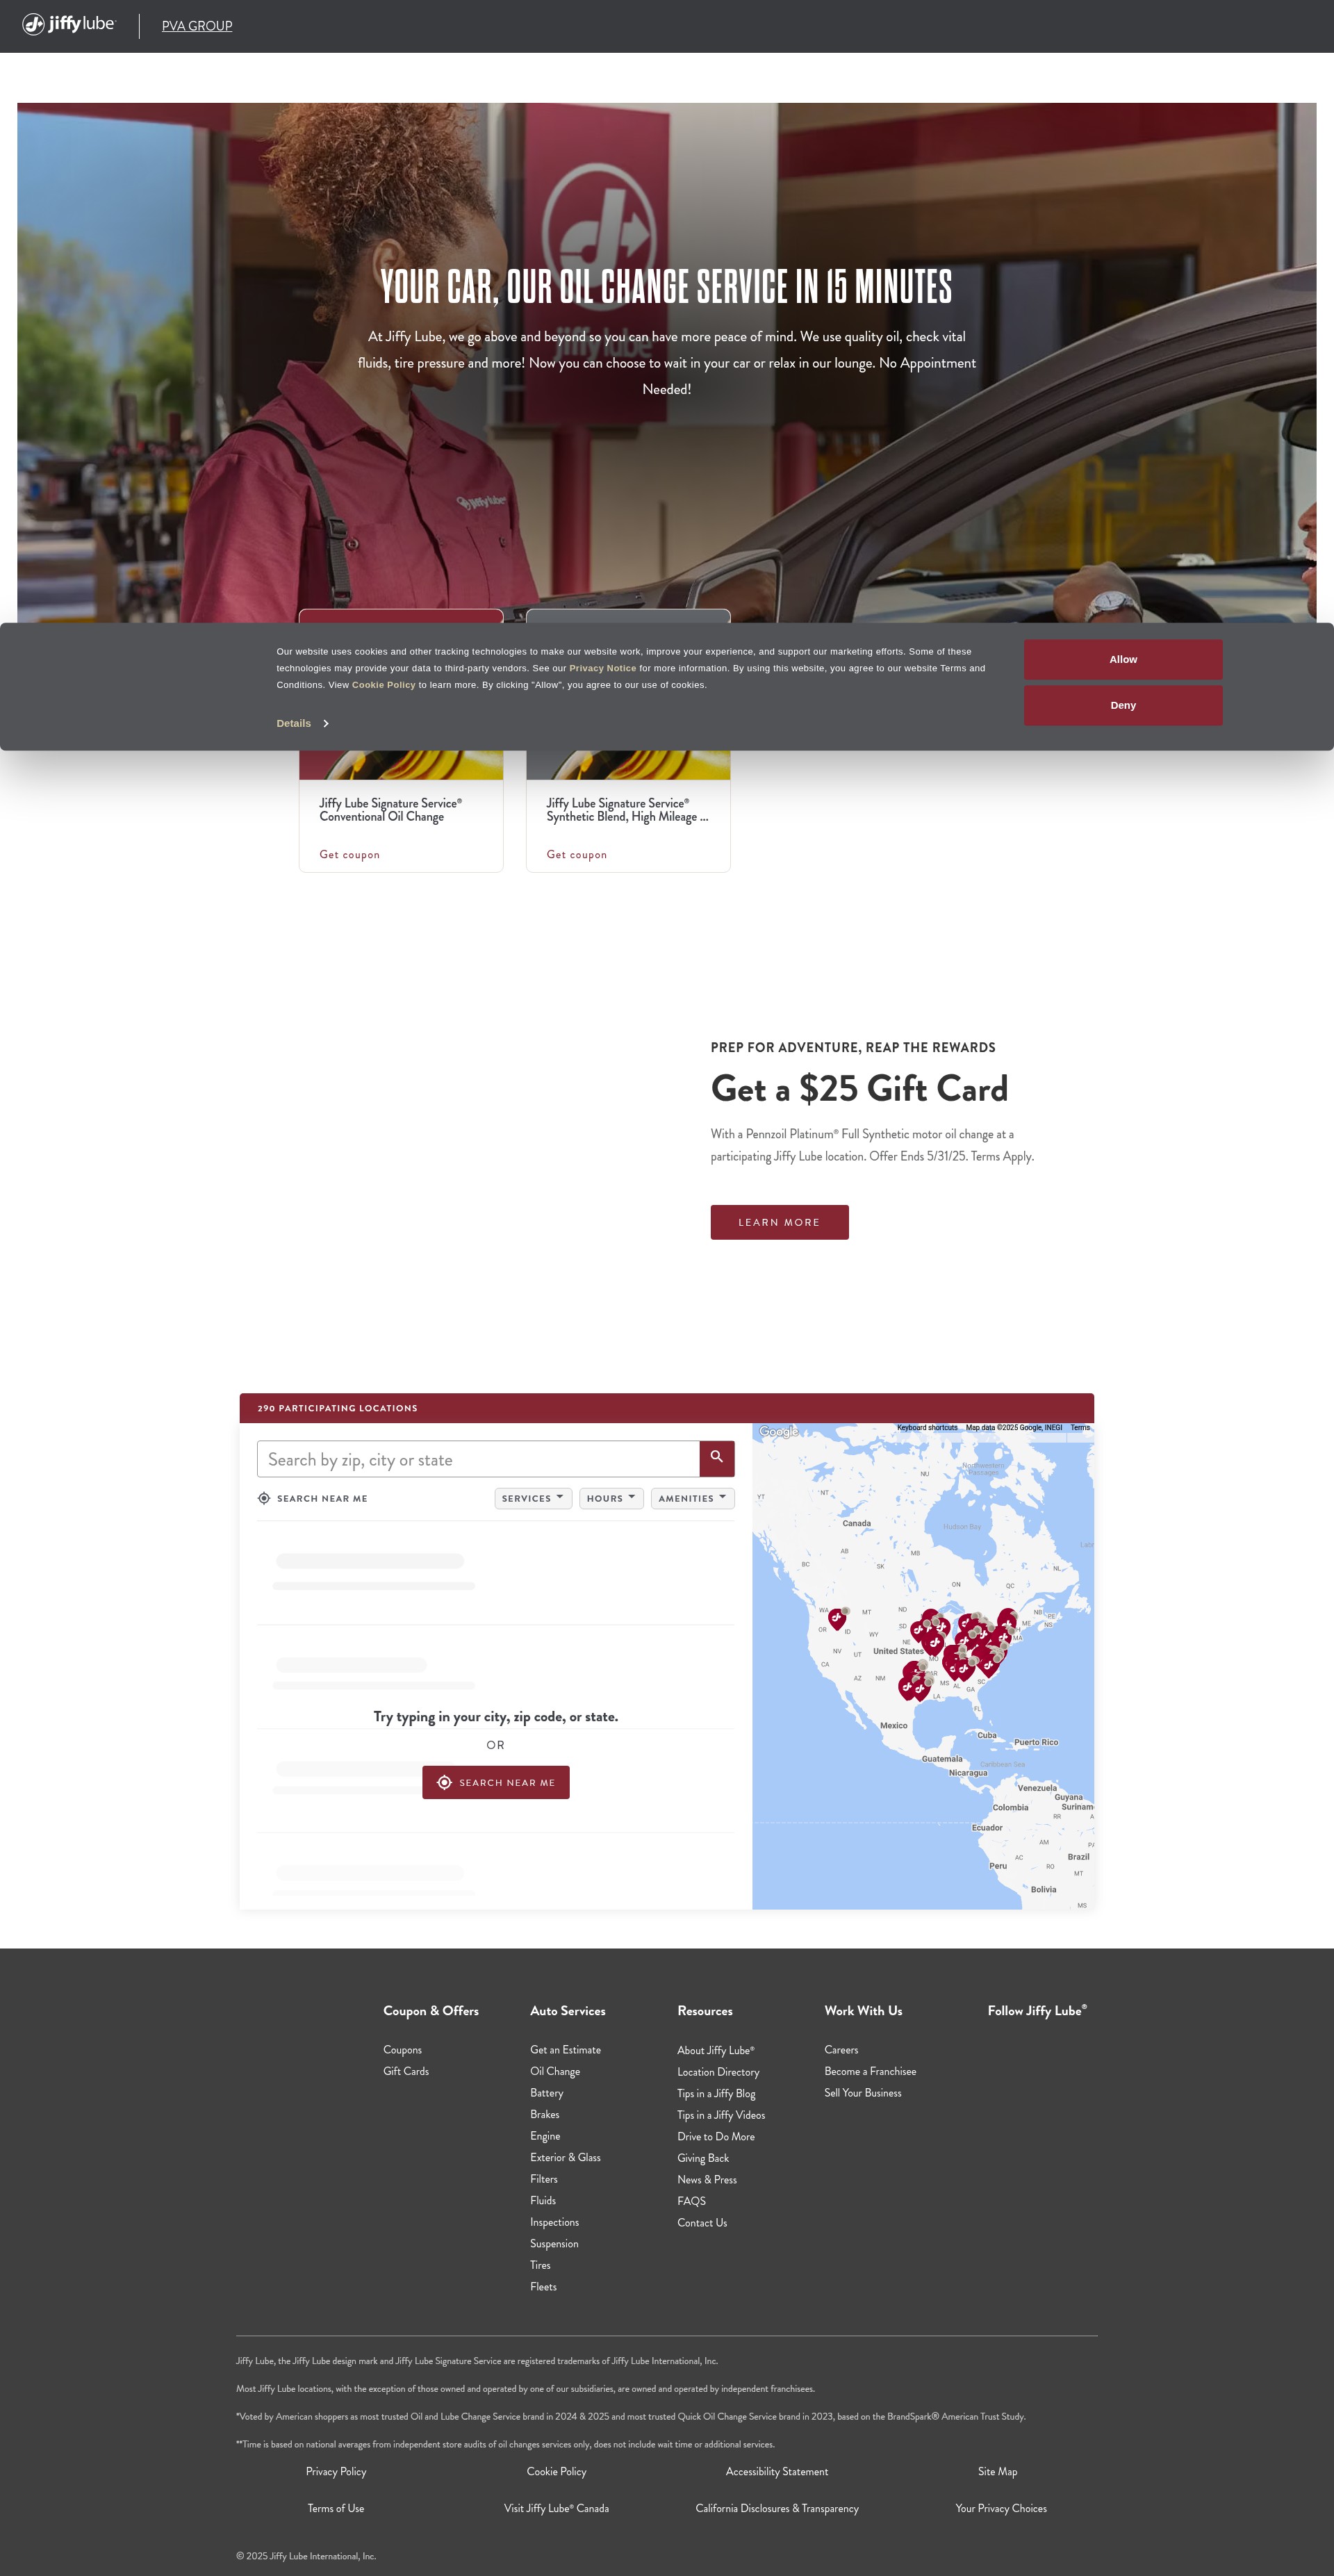The image size is (1334, 2576).
Task: Open Sell Your Business link
Action: [863, 2093]
